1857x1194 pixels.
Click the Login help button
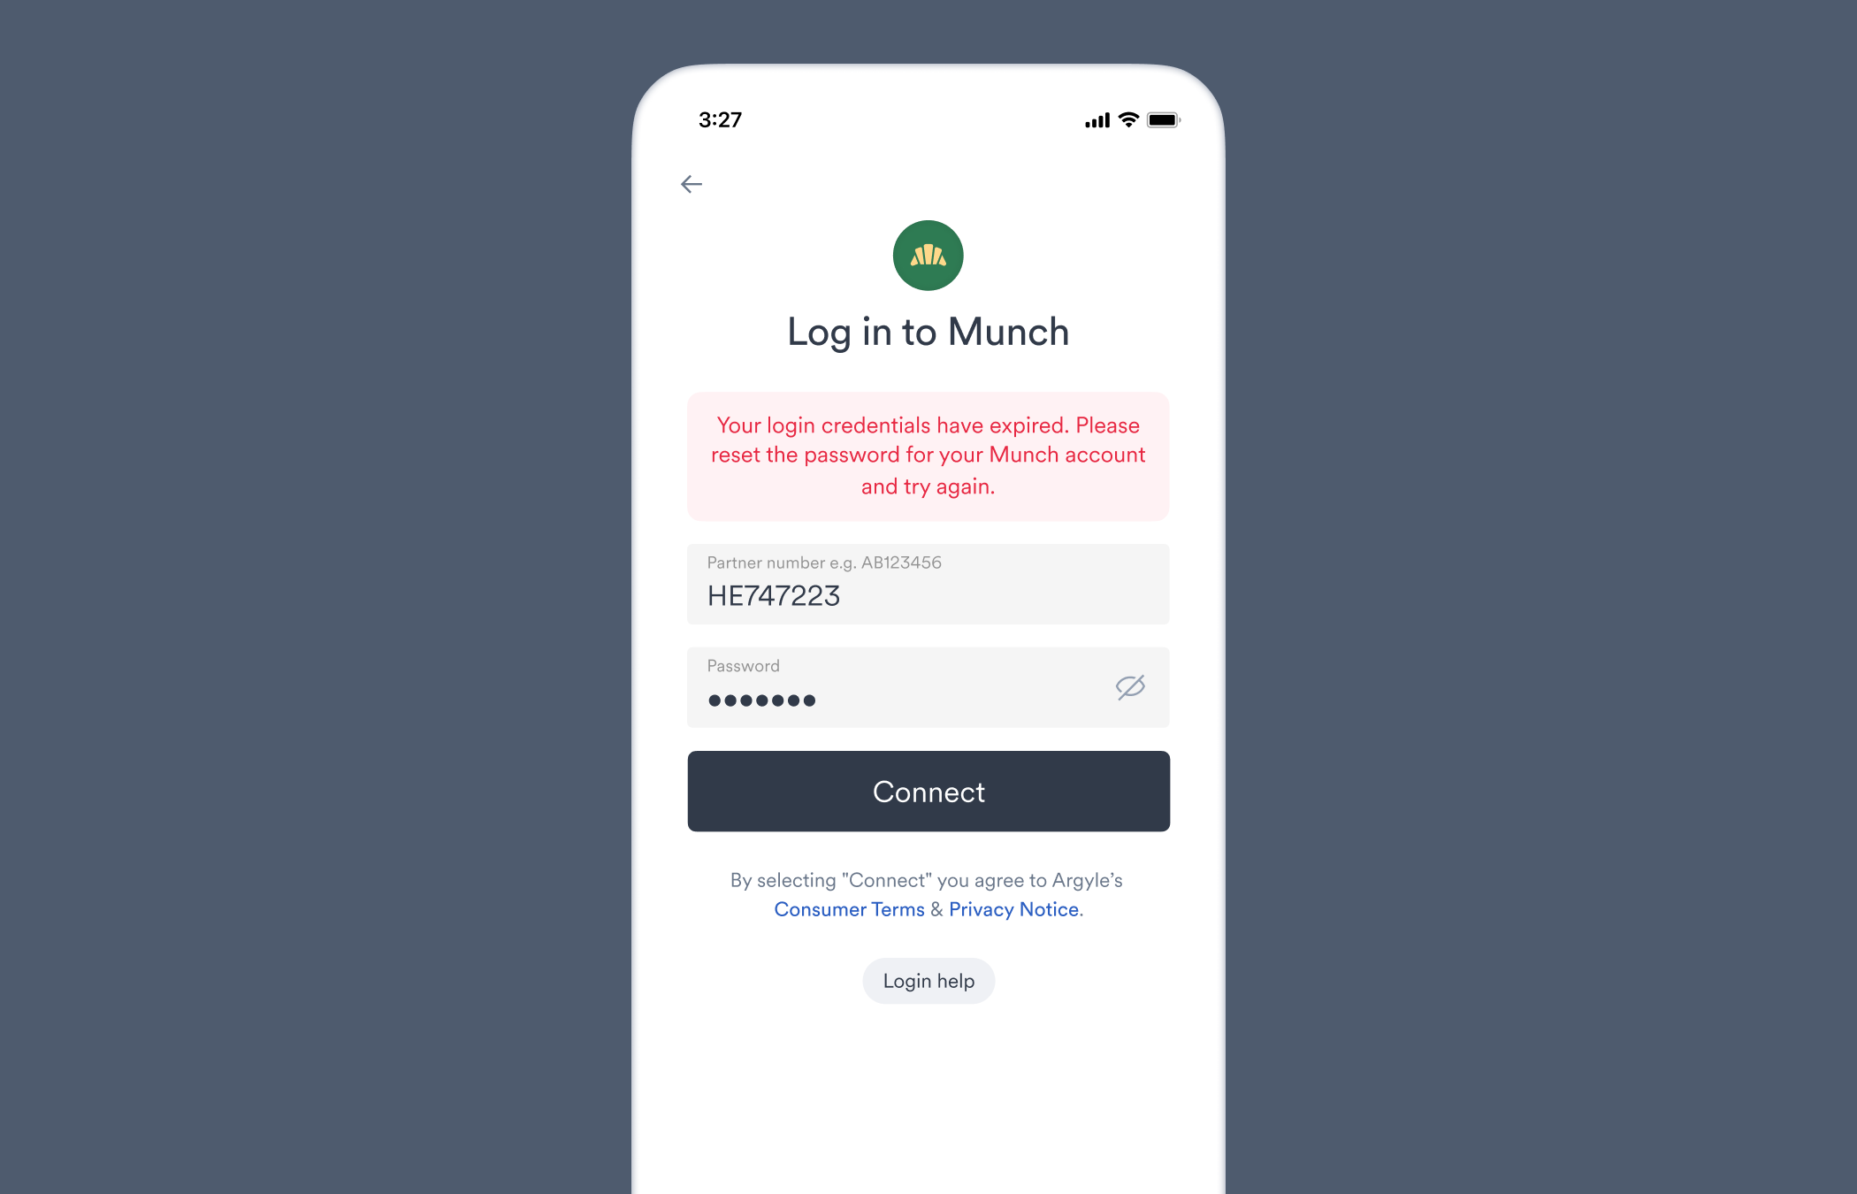click(927, 980)
